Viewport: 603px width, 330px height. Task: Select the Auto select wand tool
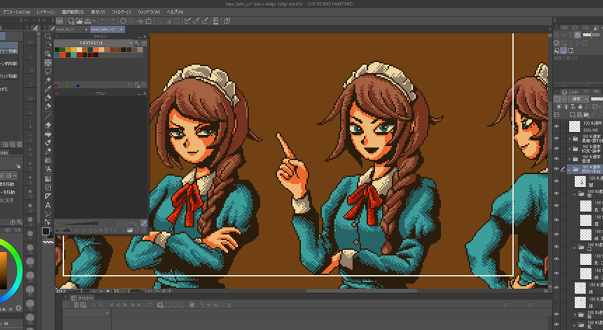click(x=48, y=80)
